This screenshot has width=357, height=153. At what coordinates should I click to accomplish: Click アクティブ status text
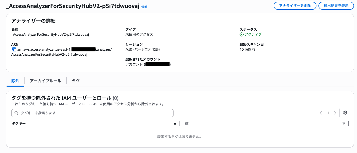pyautogui.click(x=253, y=34)
